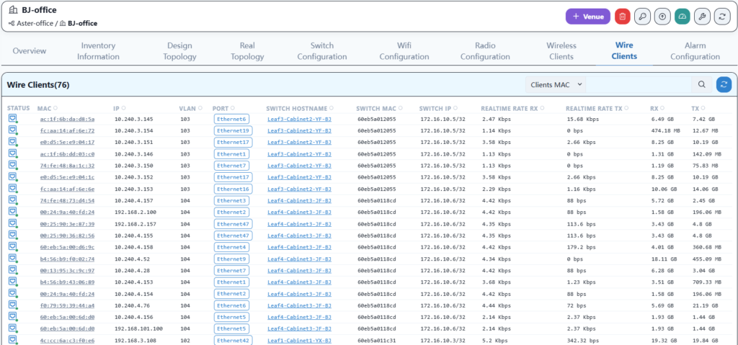
Task: Refresh wire clients list blue button
Action: click(724, 84)
